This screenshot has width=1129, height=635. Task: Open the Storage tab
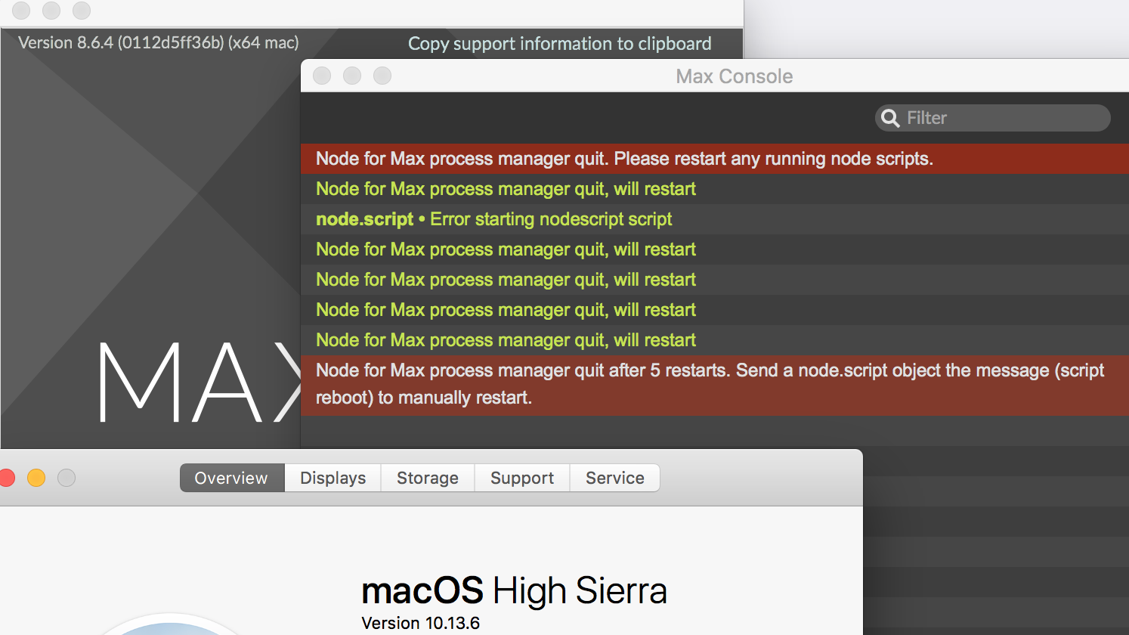(428, 478)
